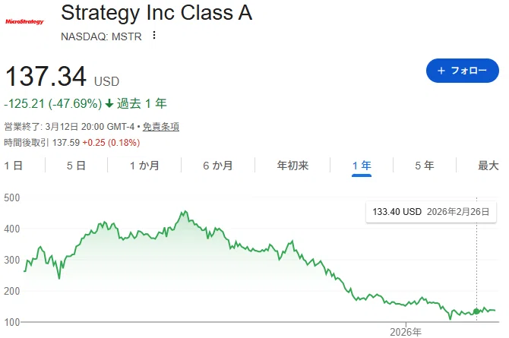
Task: Show the 5 年 chart range
Action: (x=425, y=166)
